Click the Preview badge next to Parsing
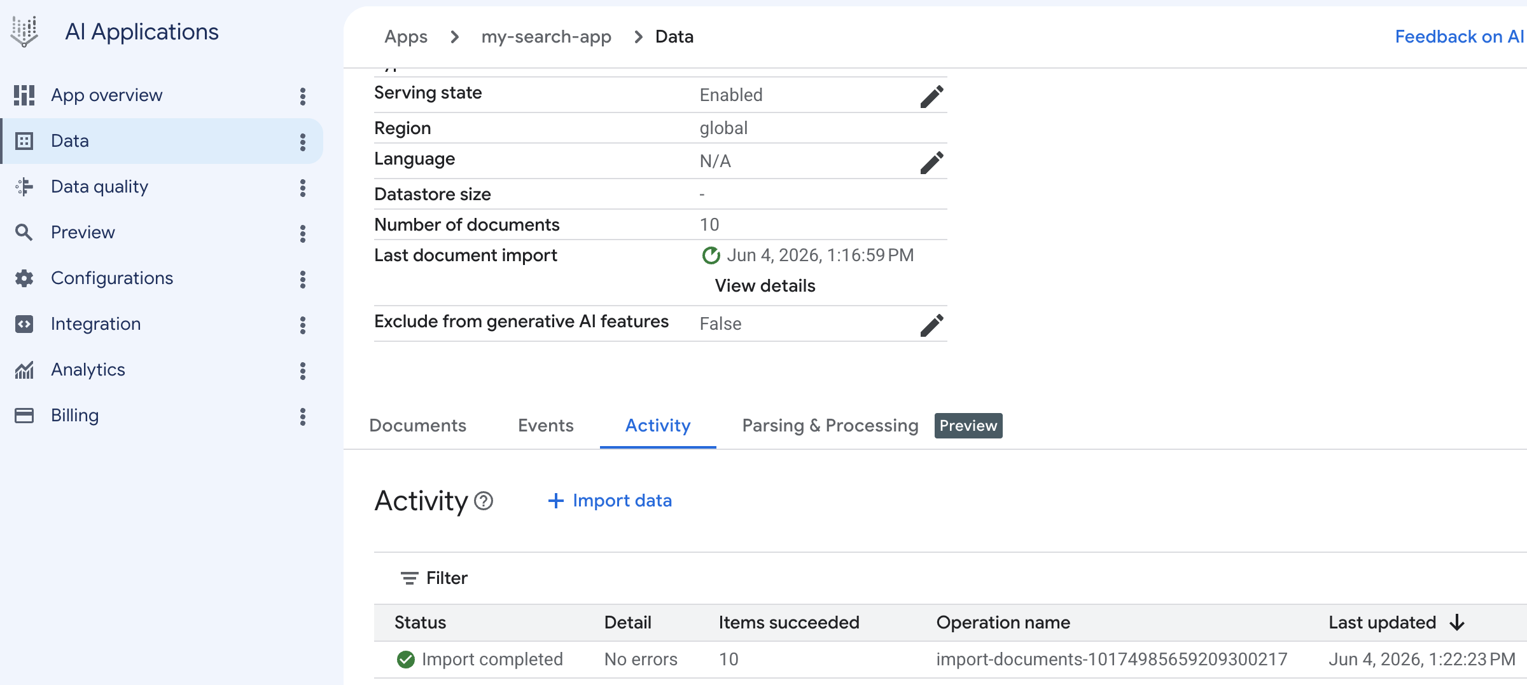The height and width of the screenshot is (685, 1527). point(968,426)
